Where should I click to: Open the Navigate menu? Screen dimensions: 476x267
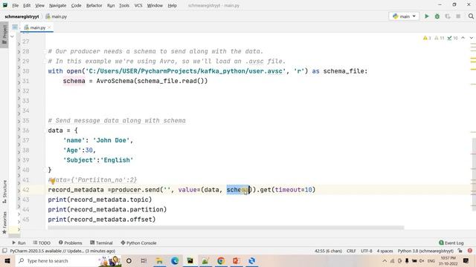58,5
